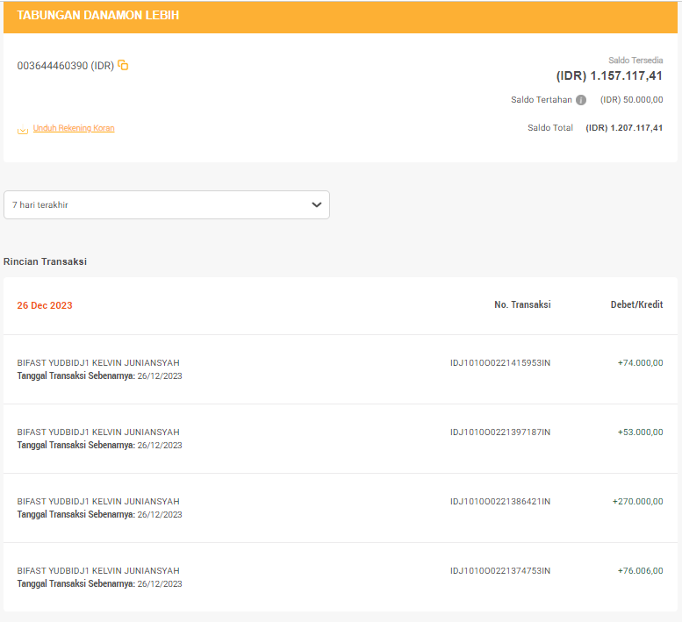The width and height of the screenshot is (682, 622).
Task: Click the 26 Dec 2023 date heading
Action: [45, 305]
